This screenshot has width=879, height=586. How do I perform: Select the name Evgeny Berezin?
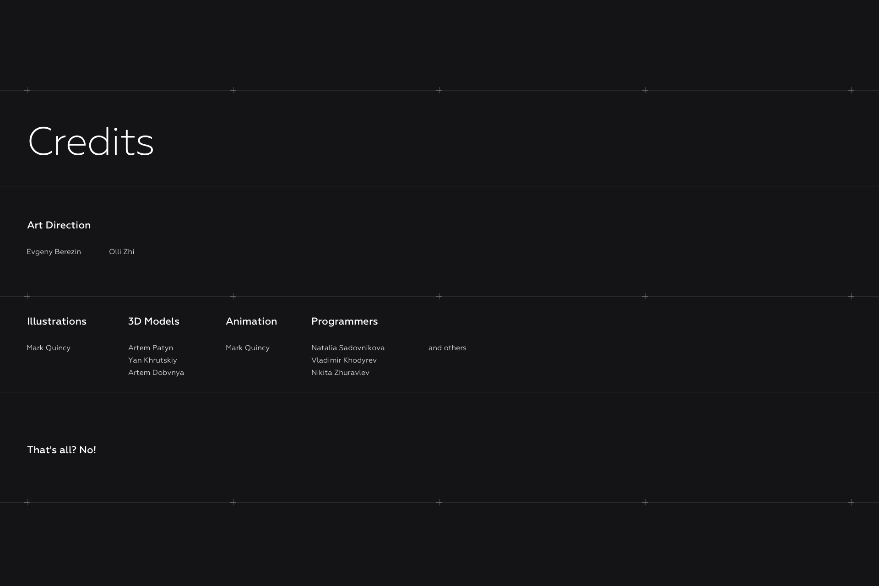[54, 252]
